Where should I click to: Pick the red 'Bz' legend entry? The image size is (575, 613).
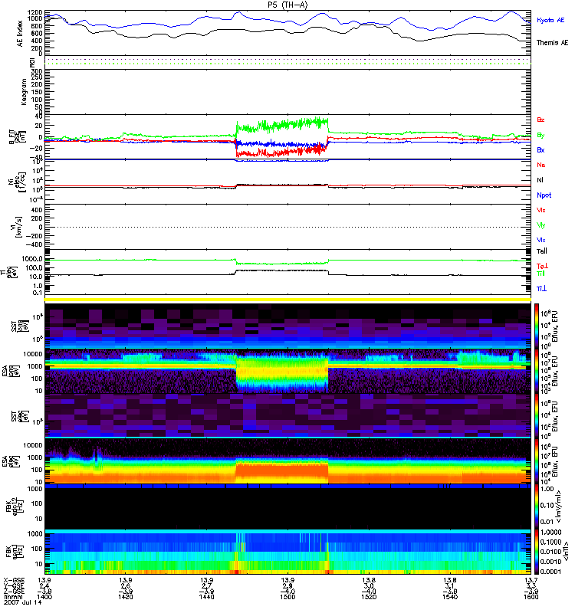pyautogui.click(x=540, y=120)
